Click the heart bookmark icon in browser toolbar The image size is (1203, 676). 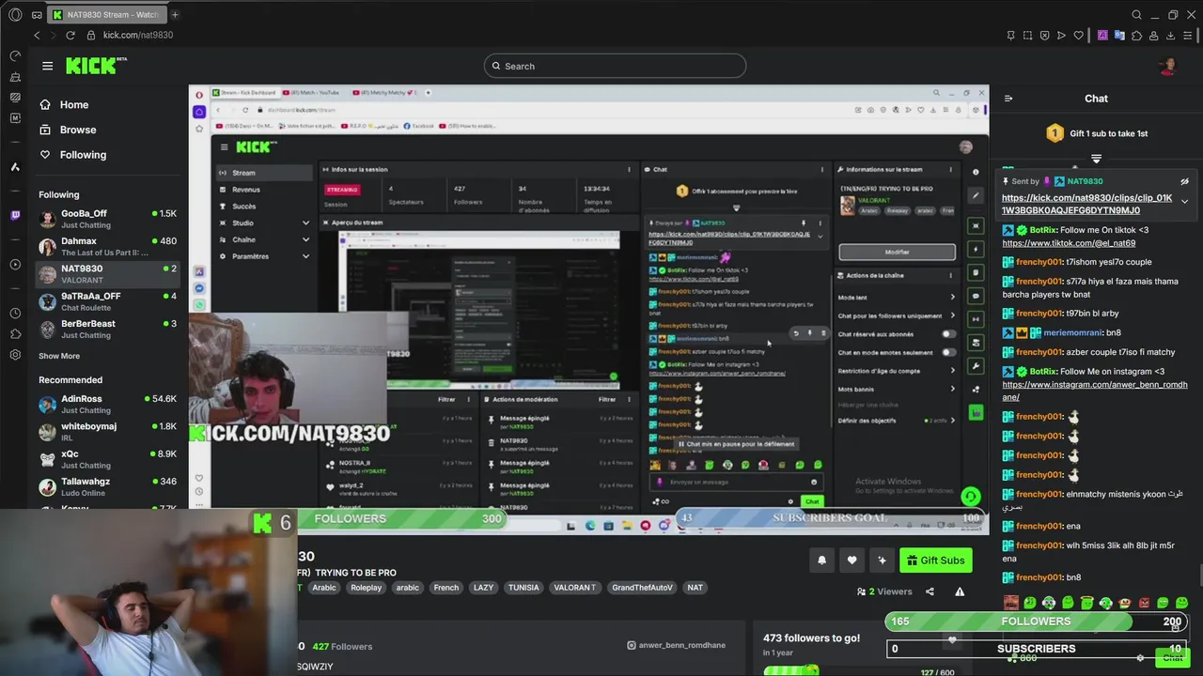[x=1079, y=35]
